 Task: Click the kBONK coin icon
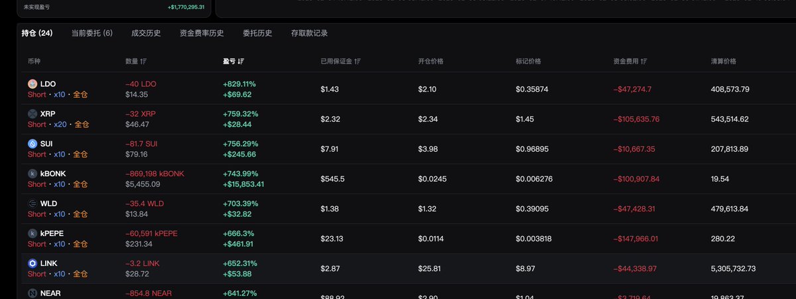(33, 174)
